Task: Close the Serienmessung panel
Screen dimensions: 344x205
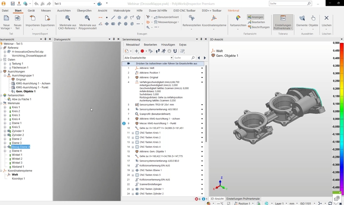Action: [x=206, y=39]
